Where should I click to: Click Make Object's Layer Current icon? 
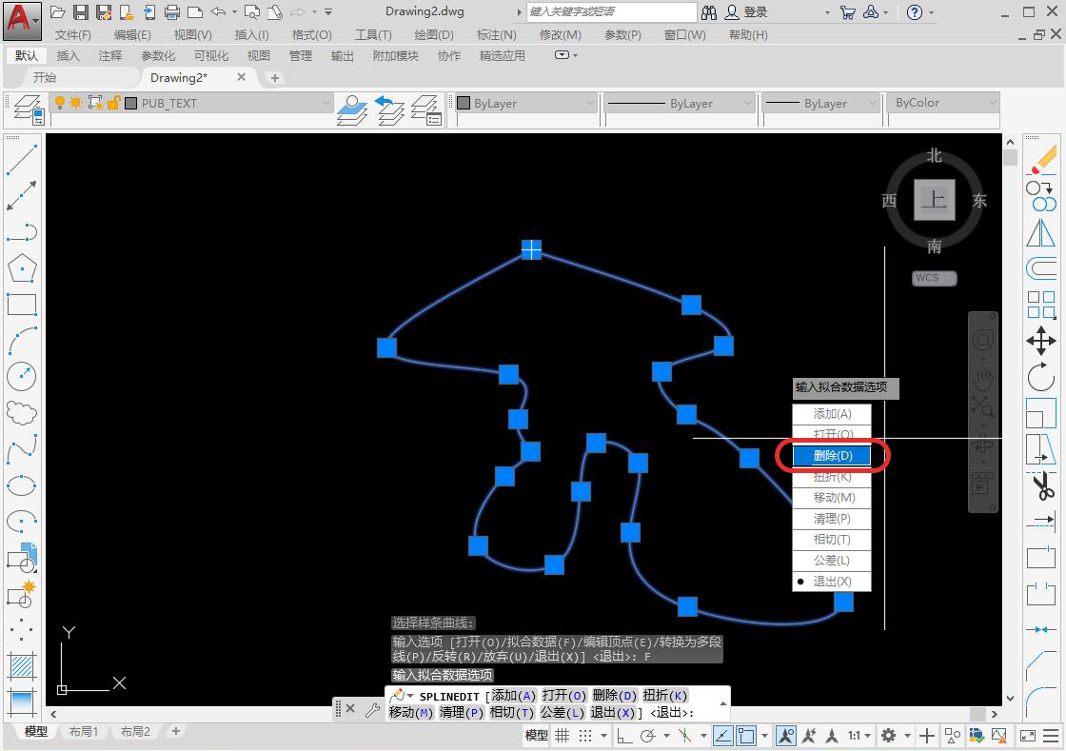pyautogui.click(x=351, y=110)
